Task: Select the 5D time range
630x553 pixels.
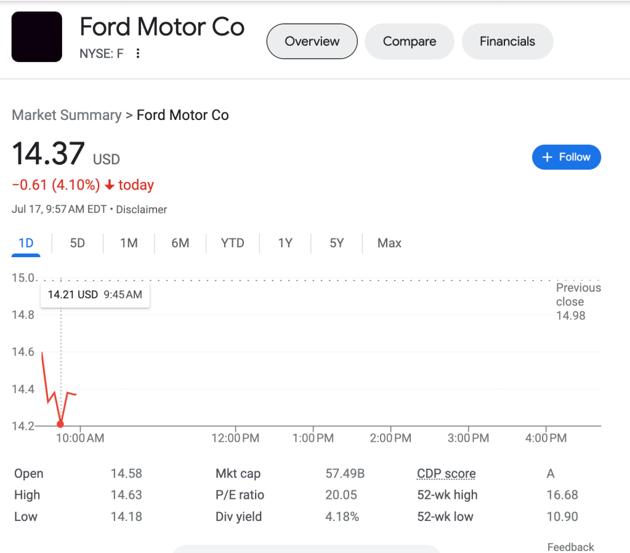Action: click(77, 243)
